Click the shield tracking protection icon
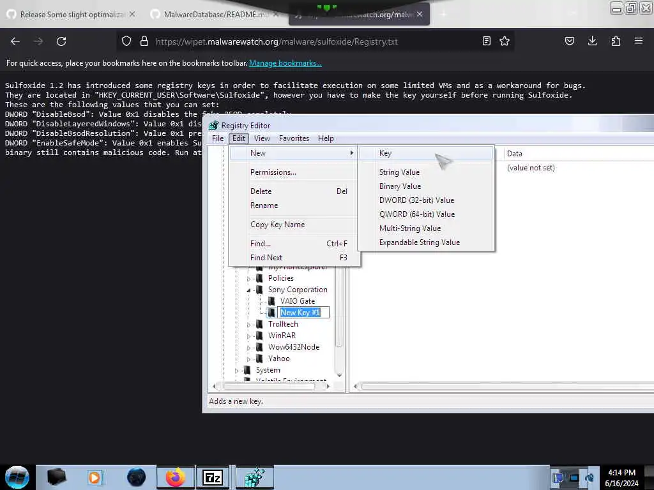The image size is (654, 490). pyautogui.click(x=126, y=41)
